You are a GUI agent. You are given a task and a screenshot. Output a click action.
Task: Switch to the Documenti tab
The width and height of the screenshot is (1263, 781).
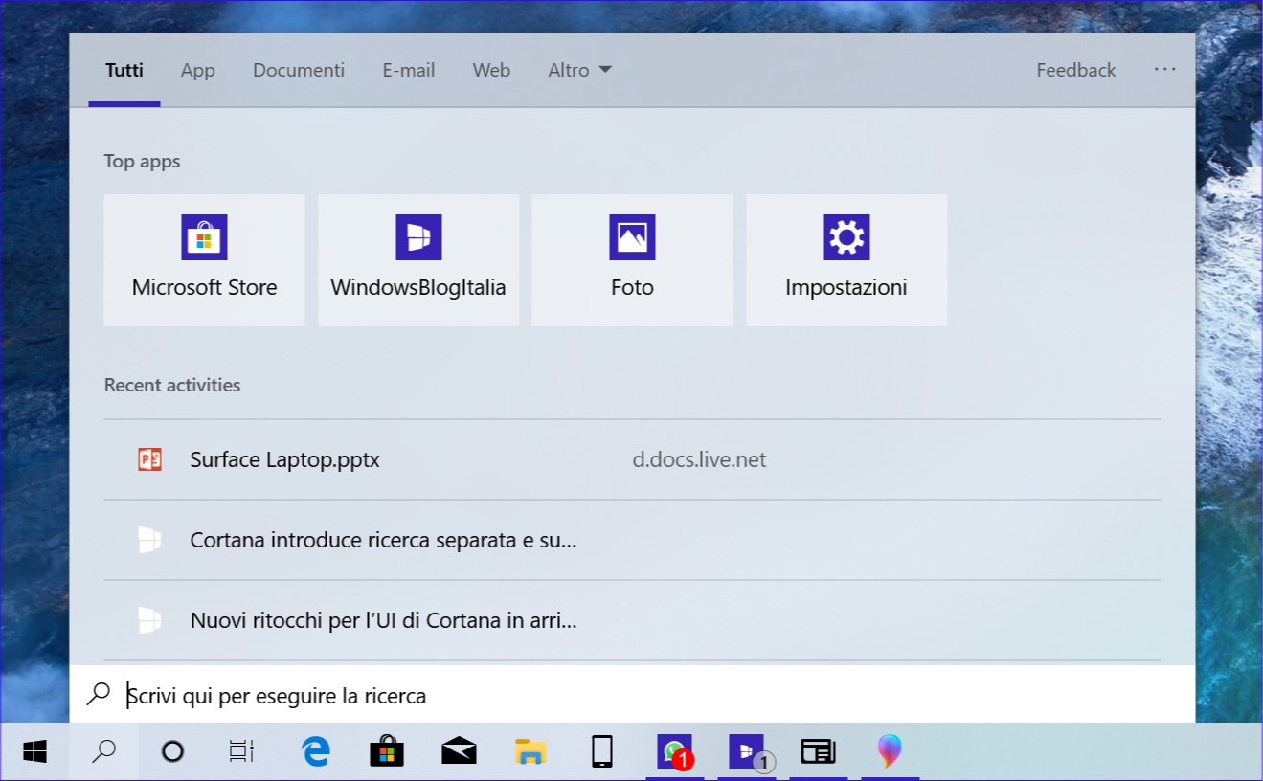pos(299,70)
